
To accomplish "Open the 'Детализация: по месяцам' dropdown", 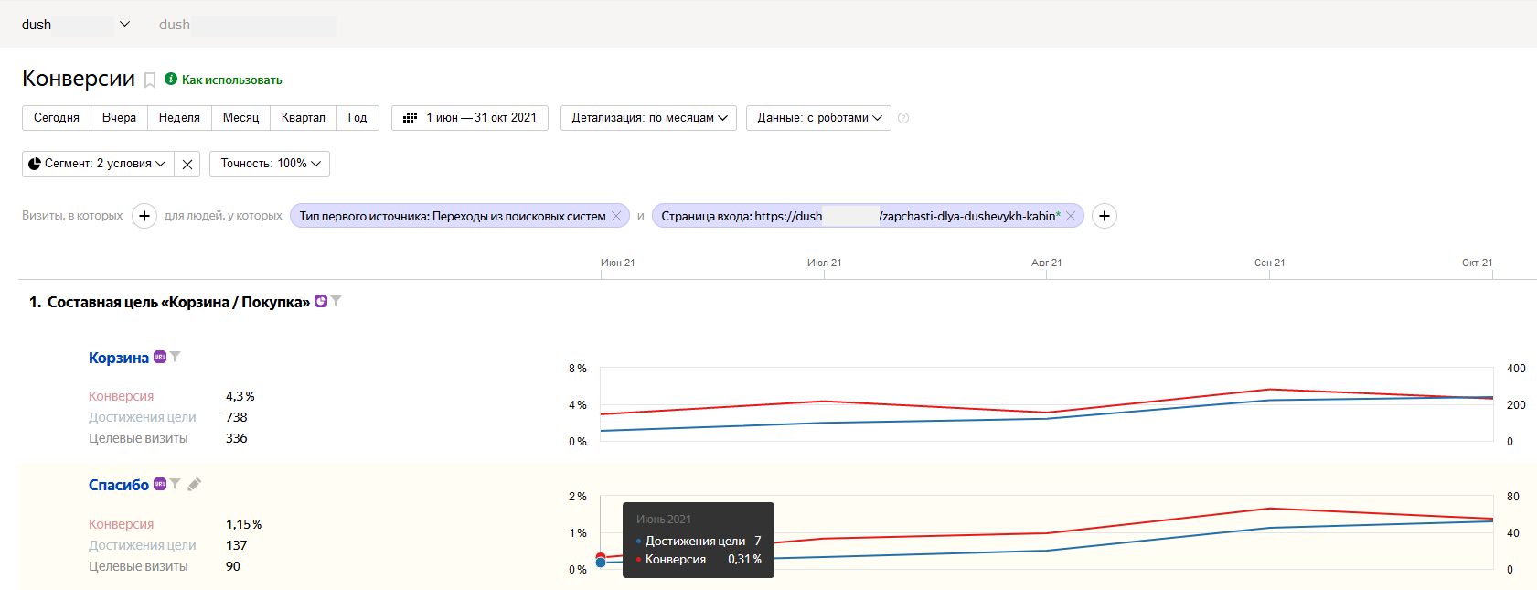I will coord(648,118).
